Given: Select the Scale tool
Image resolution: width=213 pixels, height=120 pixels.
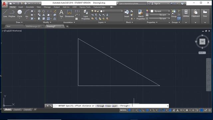Looking at the screenshot, I should tap(44, 19).
